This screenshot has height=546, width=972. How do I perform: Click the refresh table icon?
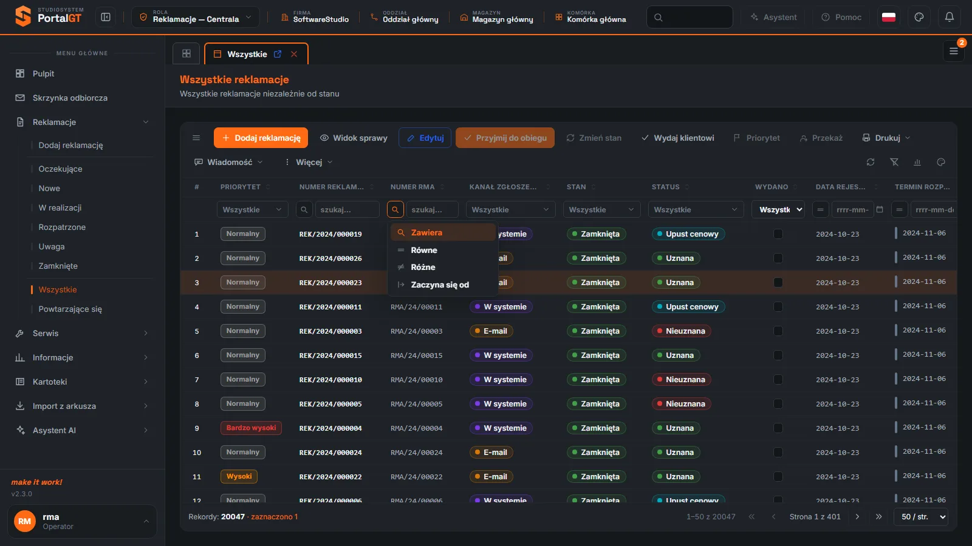871,162
